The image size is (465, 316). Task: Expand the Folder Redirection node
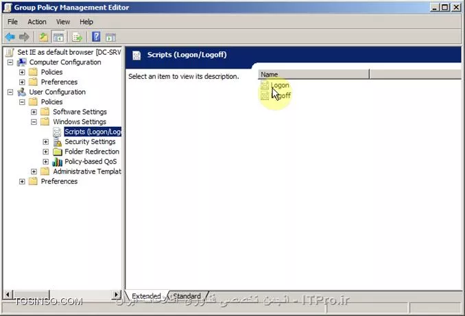point(46,151)
